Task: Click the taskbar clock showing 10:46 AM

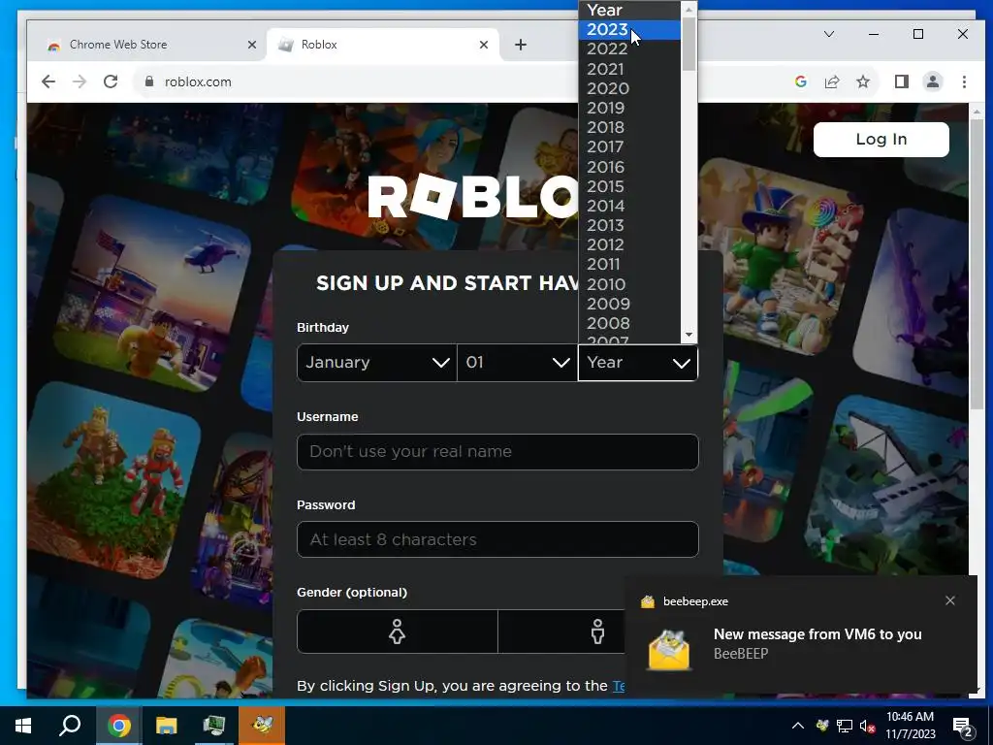Action: (910, 726)
